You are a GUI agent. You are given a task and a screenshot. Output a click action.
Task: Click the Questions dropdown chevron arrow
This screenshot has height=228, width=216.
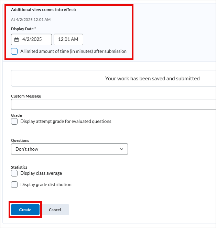pos(121,149)
